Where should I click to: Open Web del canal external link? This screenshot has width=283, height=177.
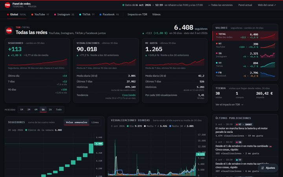[267, 5]
